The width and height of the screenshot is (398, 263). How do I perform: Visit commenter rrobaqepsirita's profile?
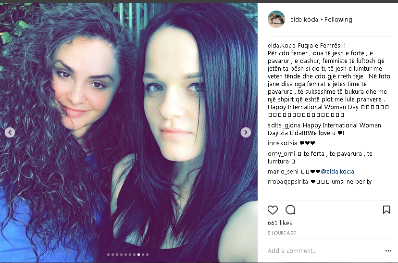tap(288, 182)
